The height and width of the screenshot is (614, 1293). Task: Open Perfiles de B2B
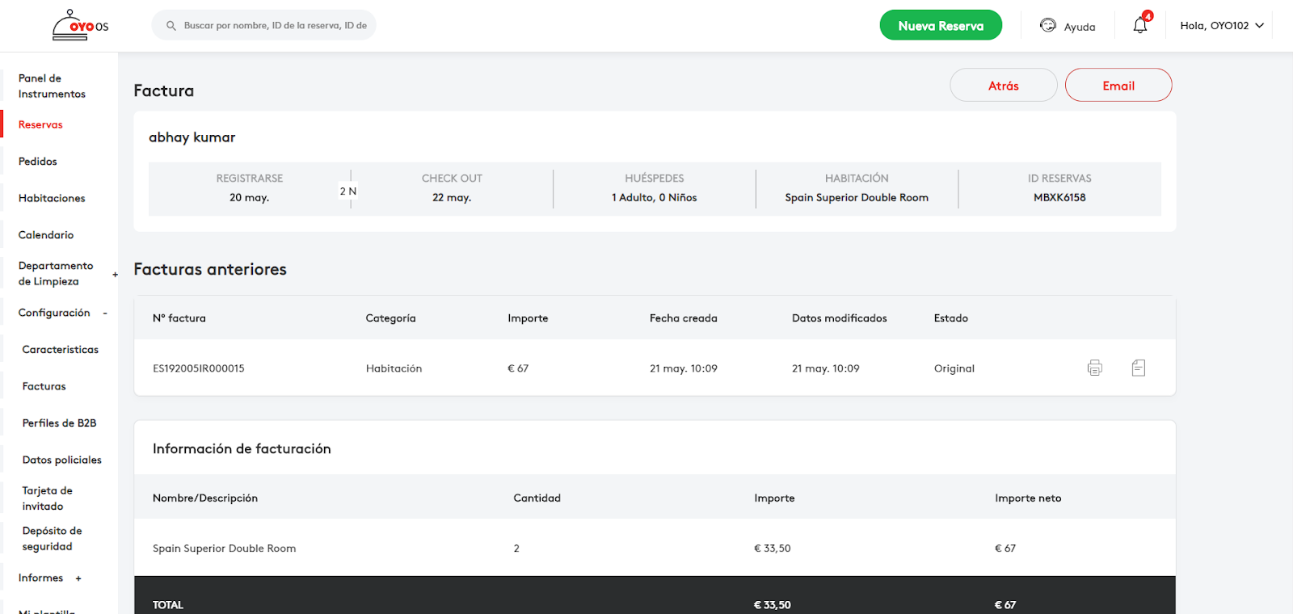(x=59, y=423)
